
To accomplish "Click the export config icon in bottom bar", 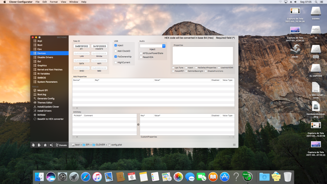I will [x=39, y=145].
